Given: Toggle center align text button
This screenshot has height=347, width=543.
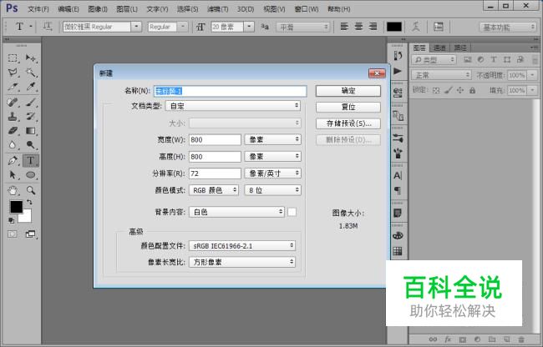Looking at the screenshot, I should coord(358,27).
